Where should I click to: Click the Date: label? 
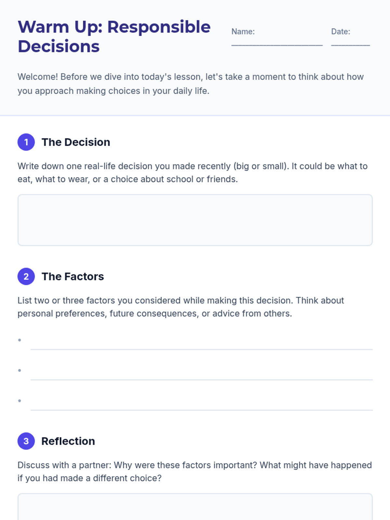pyautogui.click(x=341, y=32)
